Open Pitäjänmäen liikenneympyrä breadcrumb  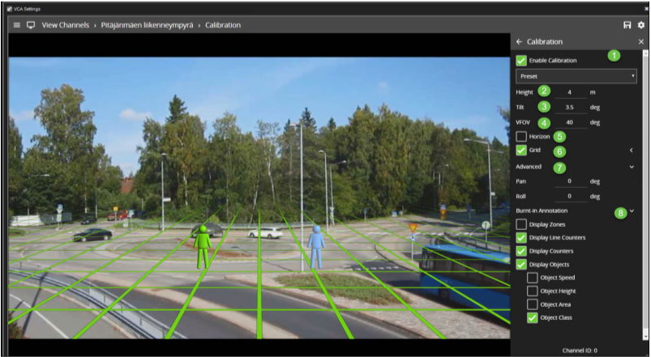click(146, 25)
